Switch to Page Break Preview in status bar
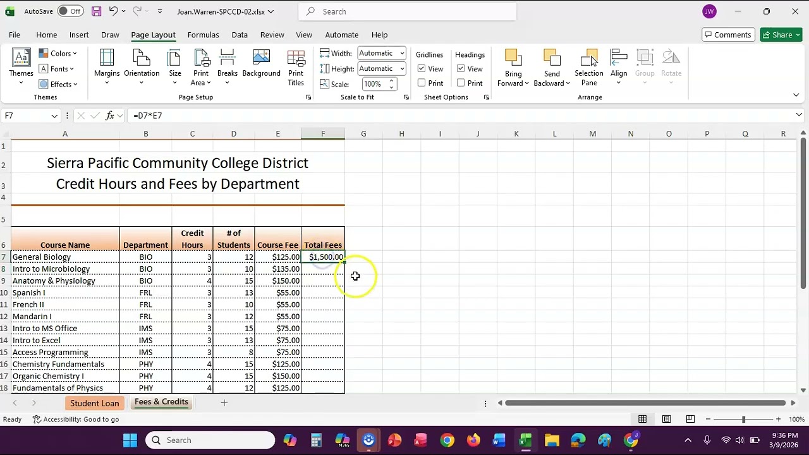The image size is (809, 455). click(x=690, y=419)
